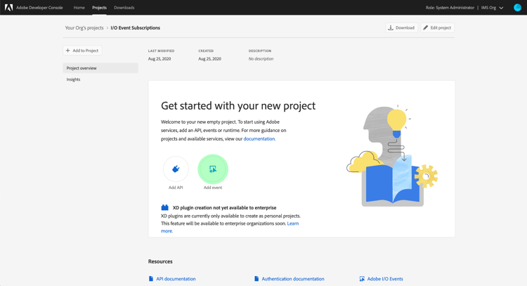Open the Learn more link

(293, 223)
